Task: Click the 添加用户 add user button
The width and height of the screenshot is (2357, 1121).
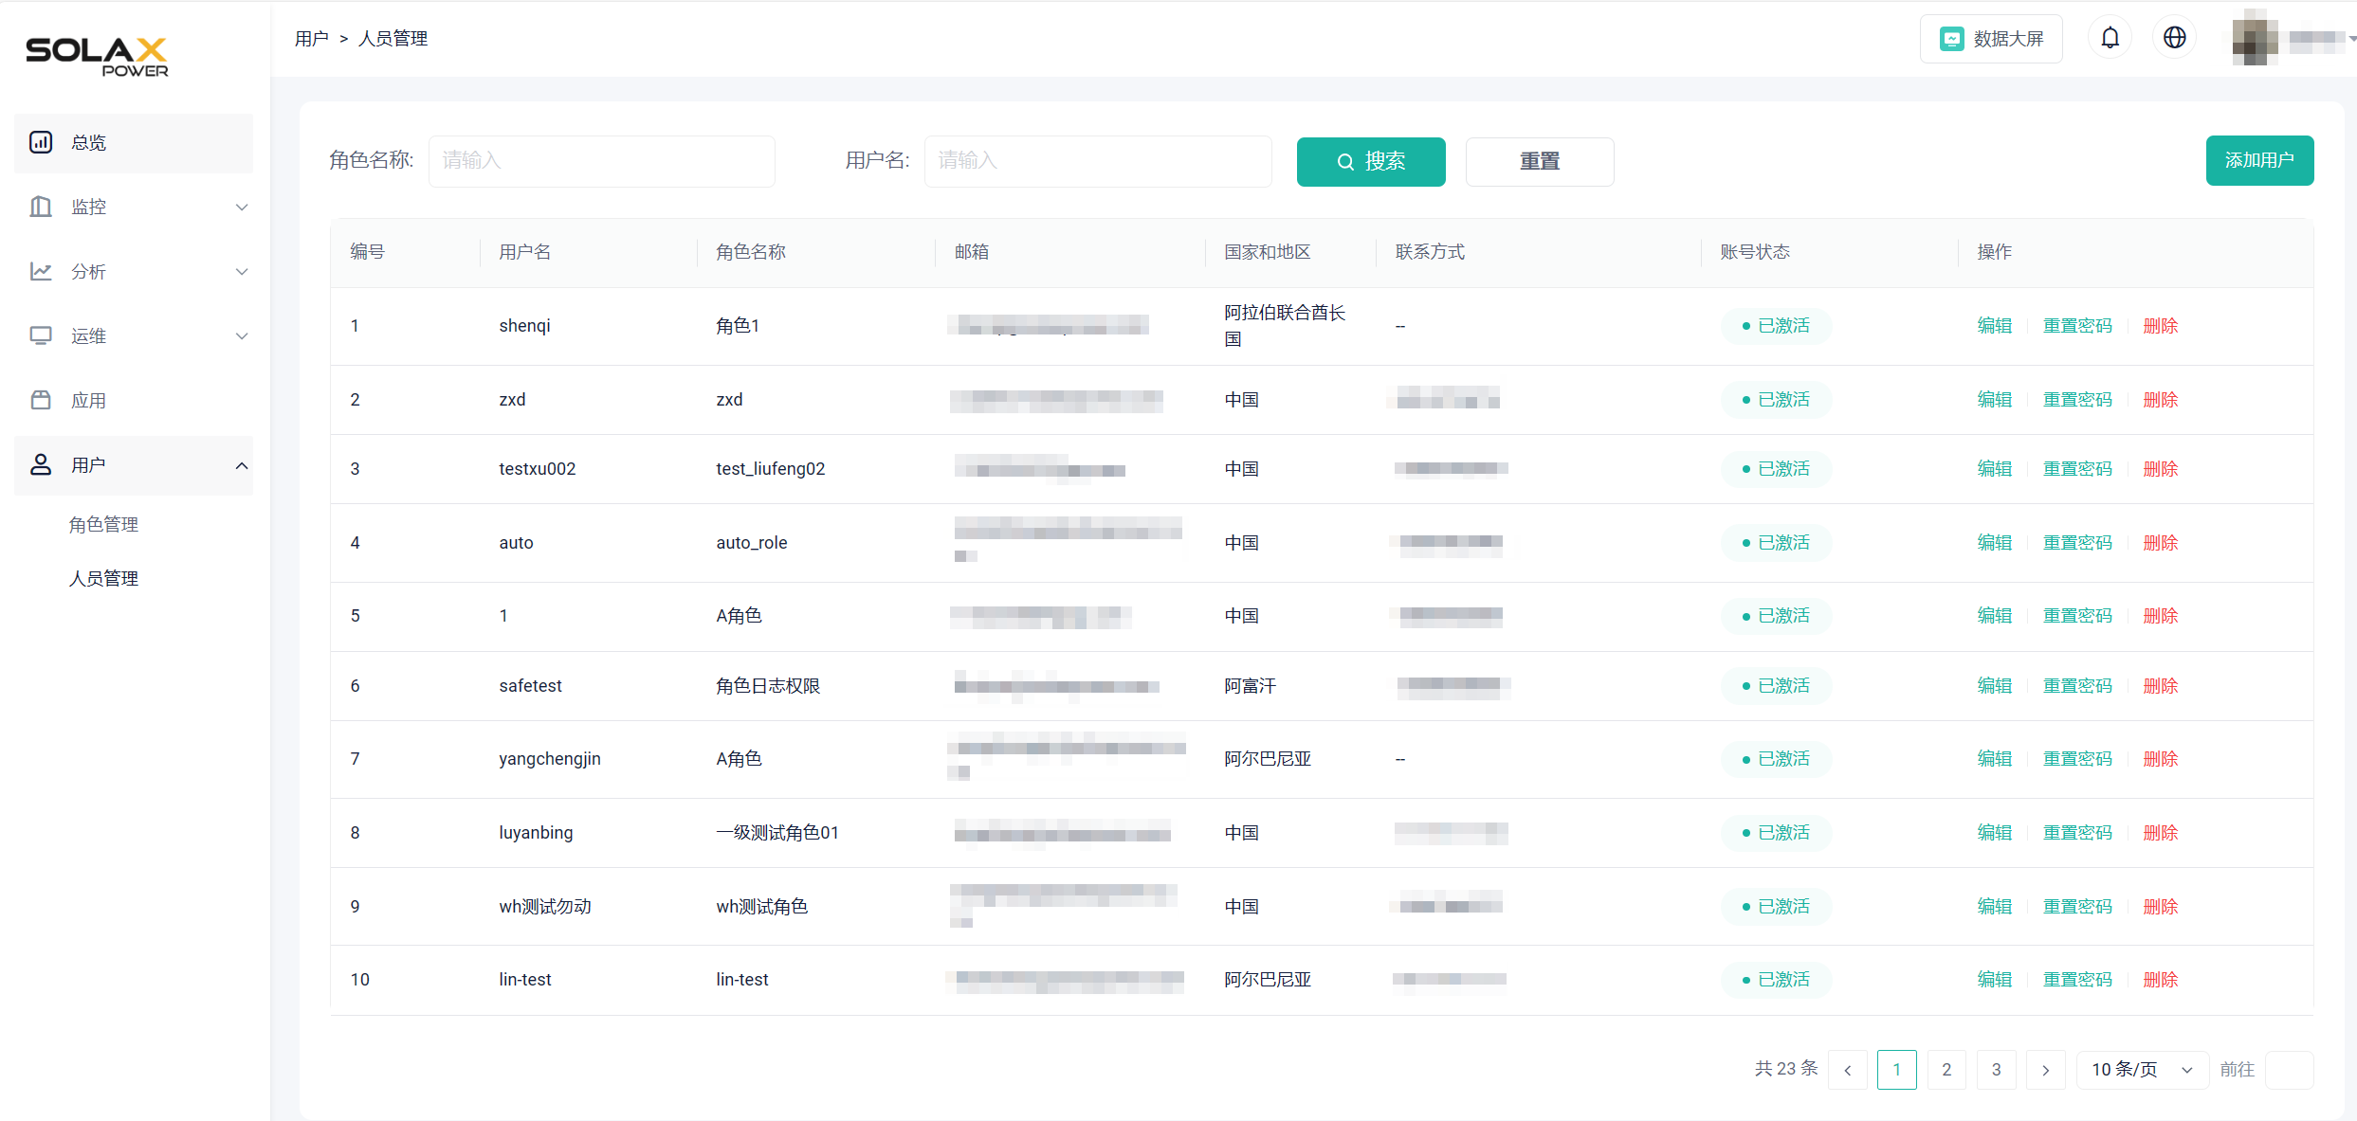Action: (2259, 160)
